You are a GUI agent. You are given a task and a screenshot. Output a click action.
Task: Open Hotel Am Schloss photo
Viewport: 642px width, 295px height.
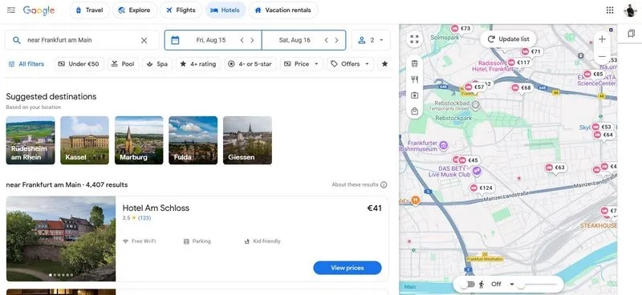[61, 239]
